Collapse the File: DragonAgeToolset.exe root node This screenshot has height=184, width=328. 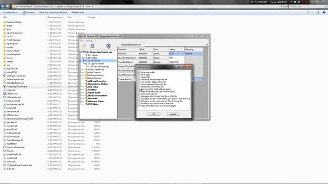[81, 52]
